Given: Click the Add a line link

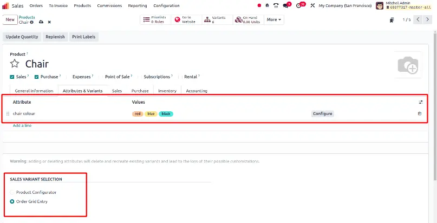Looking at the screenshot, I should (x=22, y=126).
